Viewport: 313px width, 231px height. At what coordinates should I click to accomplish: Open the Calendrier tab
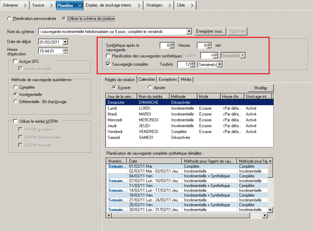tap(147, 79)
